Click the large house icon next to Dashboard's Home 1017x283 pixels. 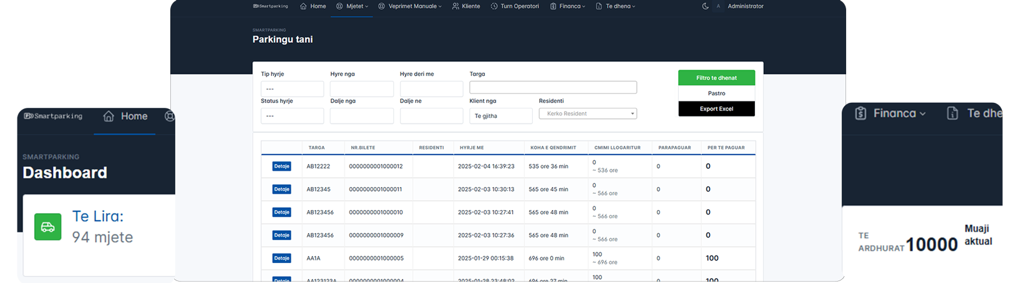[109, 117]
